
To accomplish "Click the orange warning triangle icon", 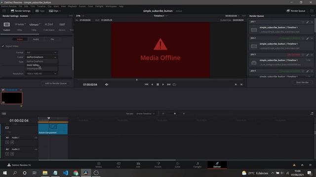I will click(x=294, y=165).
